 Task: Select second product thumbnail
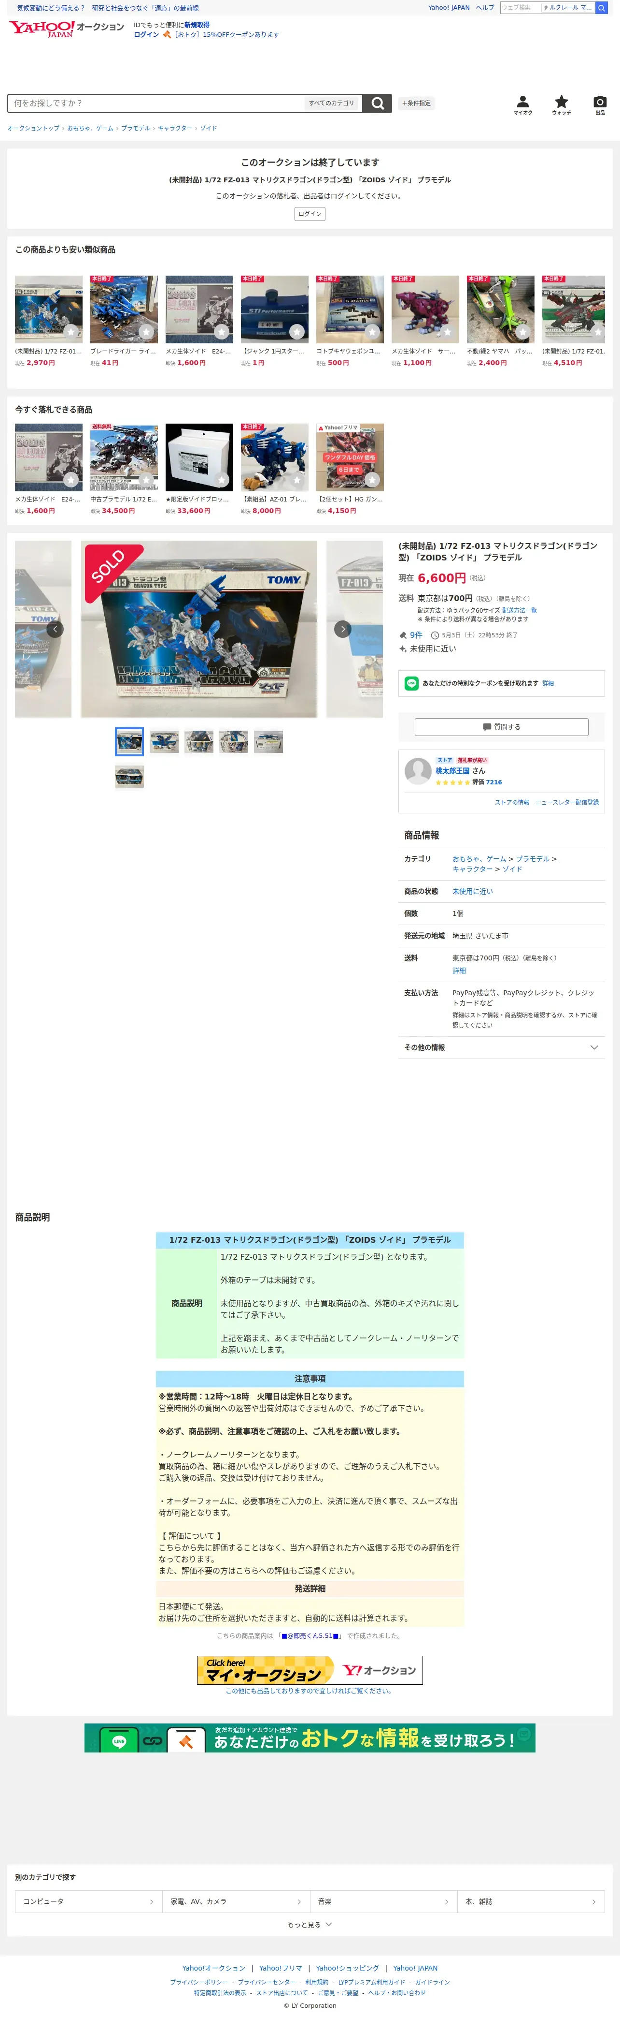[x=164, y=741]
